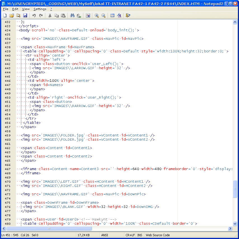This screenshot has height=239, width=239.
Task: Click 'LARROW.GIF' image source text
Action: tap(83, 68)
